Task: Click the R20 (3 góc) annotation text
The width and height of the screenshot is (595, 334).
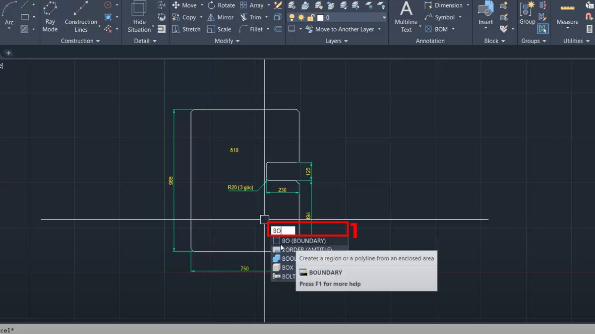Action: pos(240,188)
